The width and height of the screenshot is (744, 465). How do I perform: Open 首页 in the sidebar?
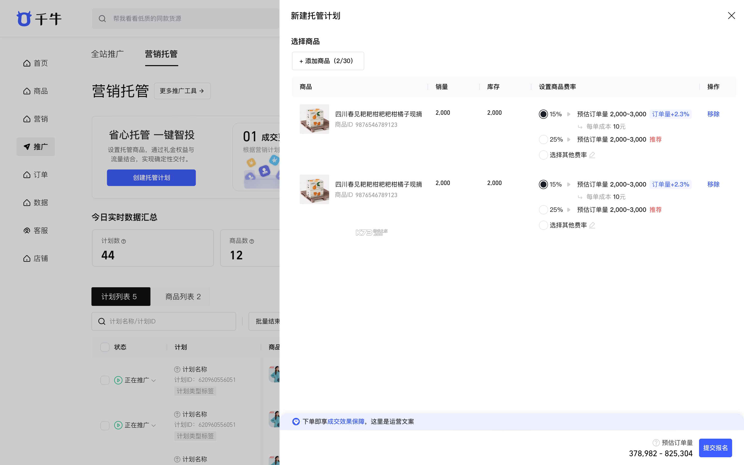[36, 63]
